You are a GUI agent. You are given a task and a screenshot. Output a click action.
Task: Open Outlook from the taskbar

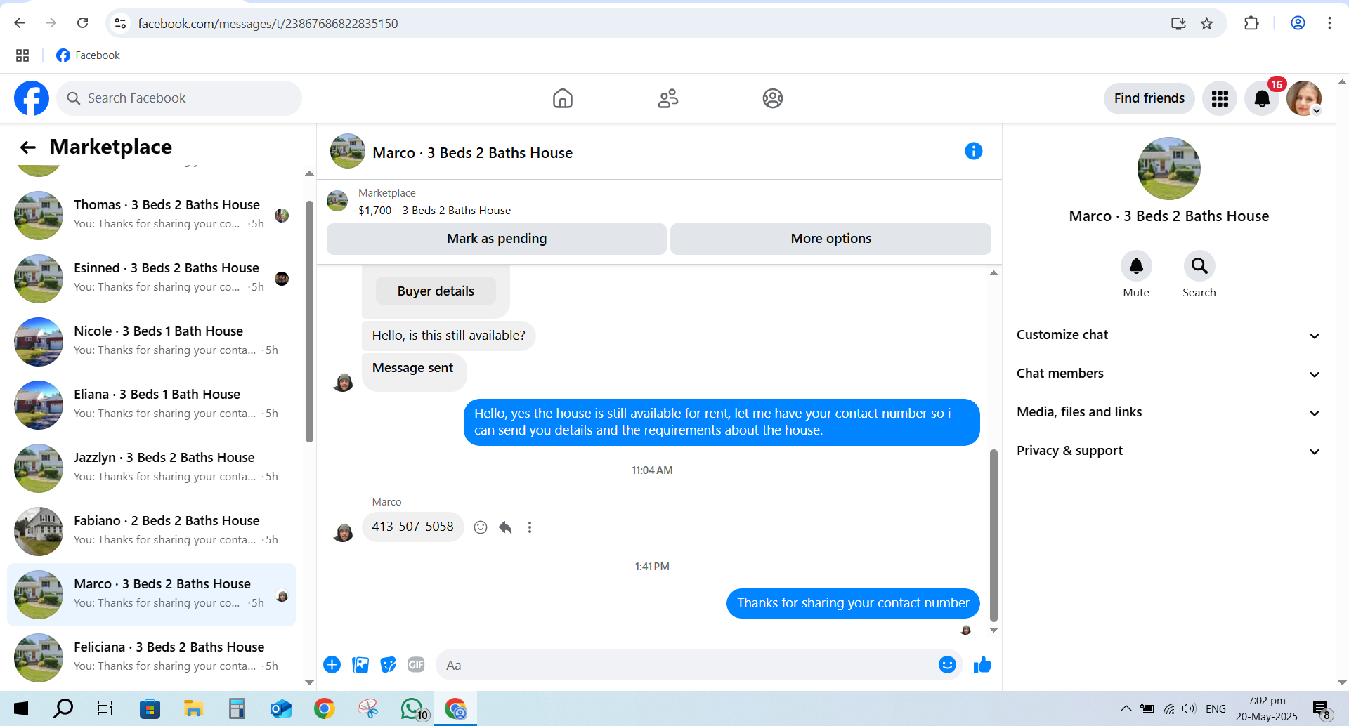(x=280, y=709)
